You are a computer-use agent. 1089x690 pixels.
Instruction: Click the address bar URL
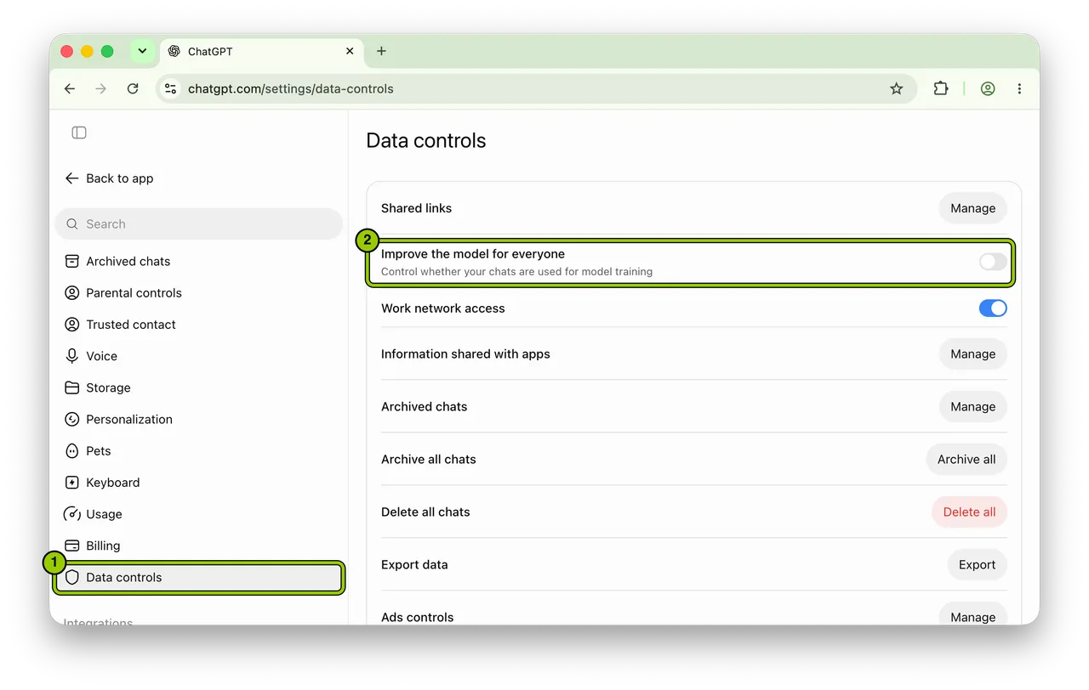pos(290,88)
